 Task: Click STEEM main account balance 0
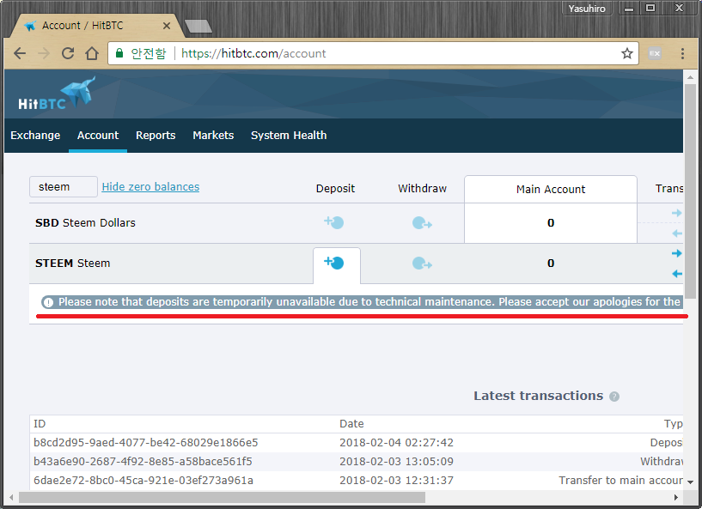pyautogui.click(x=551, y=263)
